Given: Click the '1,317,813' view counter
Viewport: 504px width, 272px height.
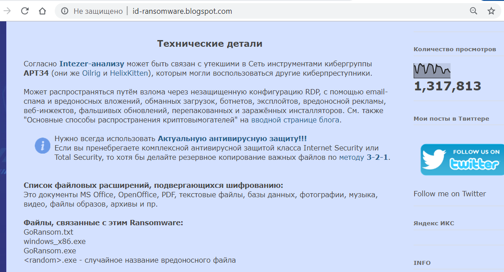Looking at the screenshot, I should [x=447, y=86].
